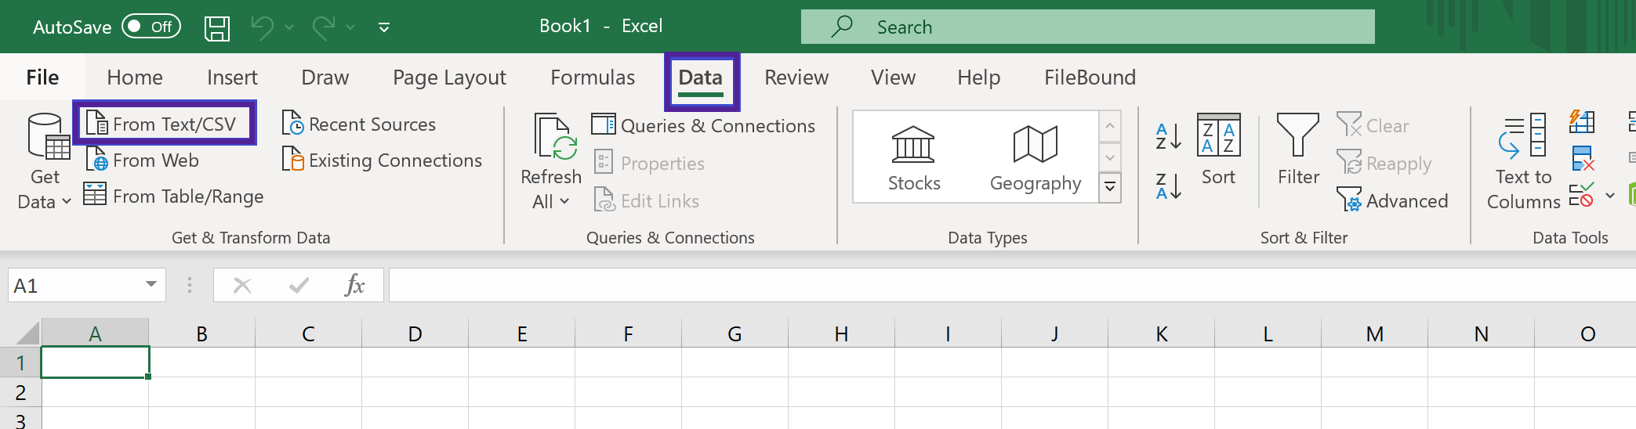This screenshot has height=429, width=1636.
Task: Click Edit Links button
Action: tap(647, 200)
